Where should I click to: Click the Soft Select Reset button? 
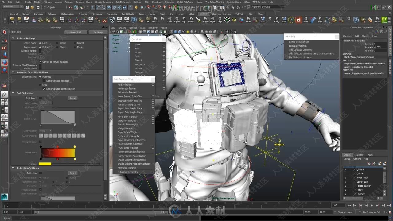pyautogui.click(x=72, y=98)
